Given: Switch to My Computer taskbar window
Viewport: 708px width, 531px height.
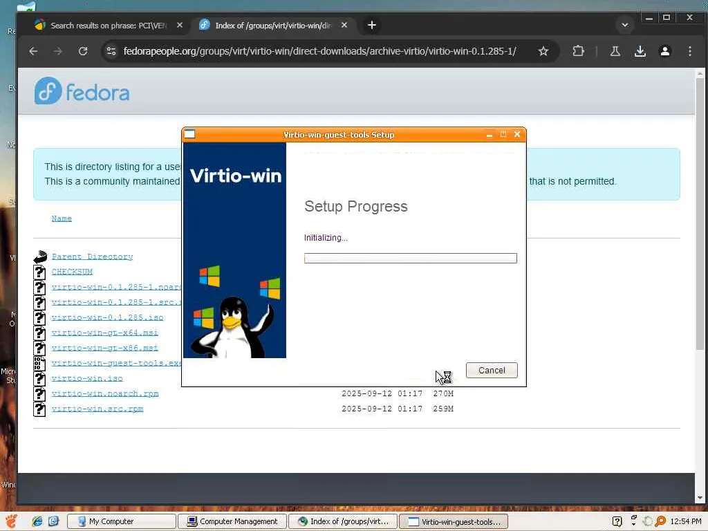Looking at the screenshot, I should tap(122, 521).
